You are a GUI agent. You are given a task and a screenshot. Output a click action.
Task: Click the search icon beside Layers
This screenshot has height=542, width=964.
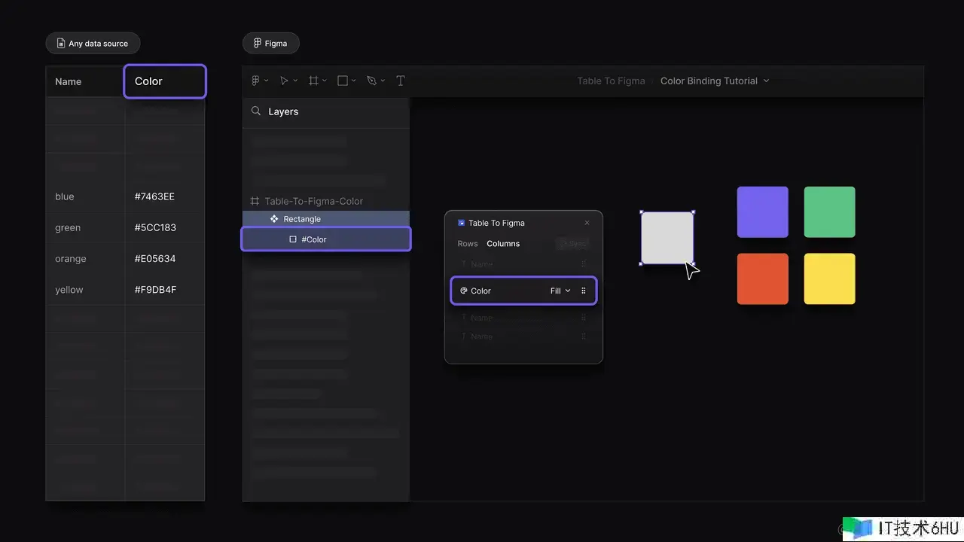[257, 111]
